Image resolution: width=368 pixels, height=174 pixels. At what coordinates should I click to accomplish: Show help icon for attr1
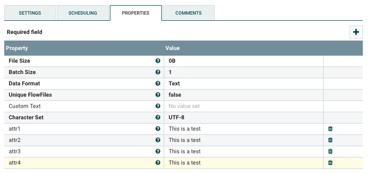(x=158, y=129)
